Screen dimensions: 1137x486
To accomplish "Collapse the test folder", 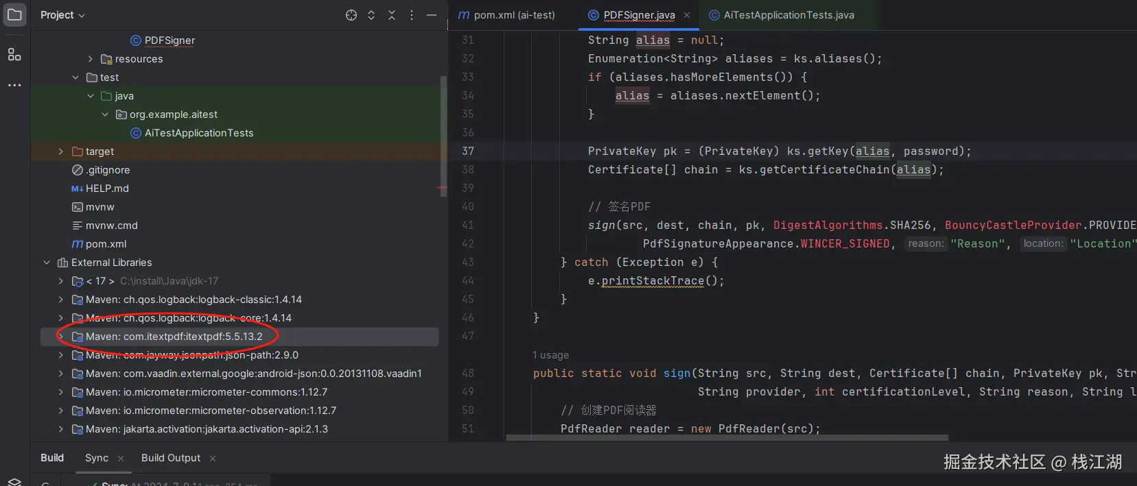I will click(x=75, y=77).
